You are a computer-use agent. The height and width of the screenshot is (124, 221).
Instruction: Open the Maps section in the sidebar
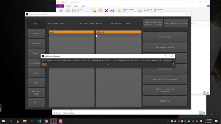click(36, 83)
